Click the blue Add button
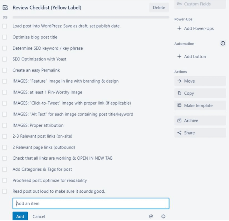This screenshot has height=221, width=229. (x=20, y=216)
